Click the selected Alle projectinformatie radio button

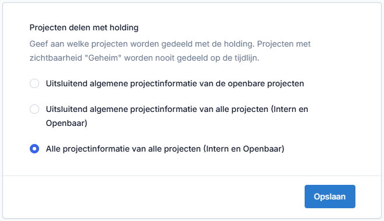point(34,149)
